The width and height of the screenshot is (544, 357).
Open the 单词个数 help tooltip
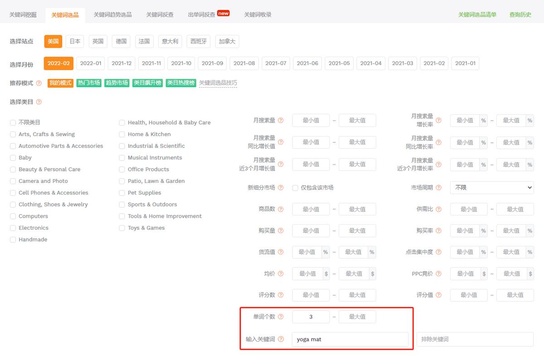point(281,317)
